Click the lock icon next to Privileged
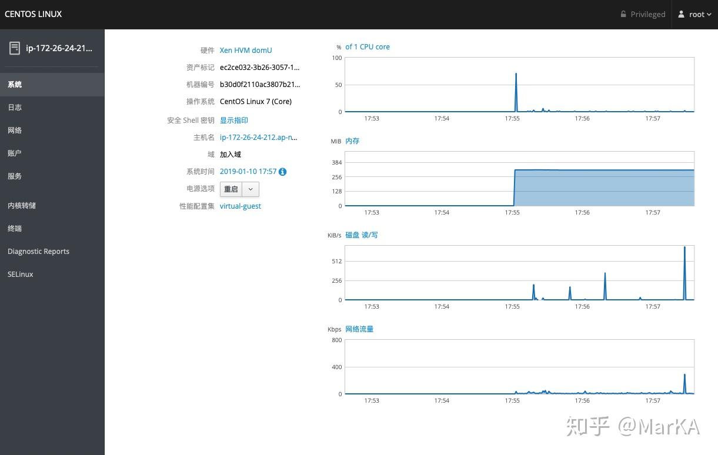Screen dimensions: 718x455 click(624, 14)
